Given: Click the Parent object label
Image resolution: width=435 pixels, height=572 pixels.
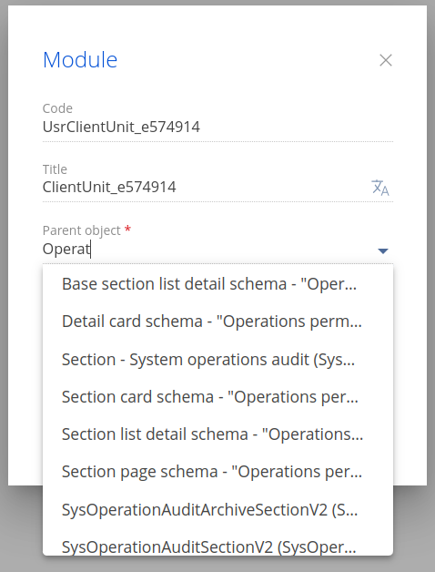Looking at the screenshot, I should (82, 230).
